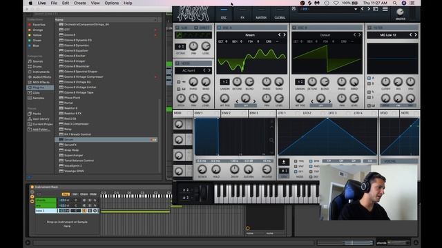Image resolution: width=442 pixels, height=248 pixels.
Task: Enable the SUB oscillator switch
Action: [x=177, y=28]
